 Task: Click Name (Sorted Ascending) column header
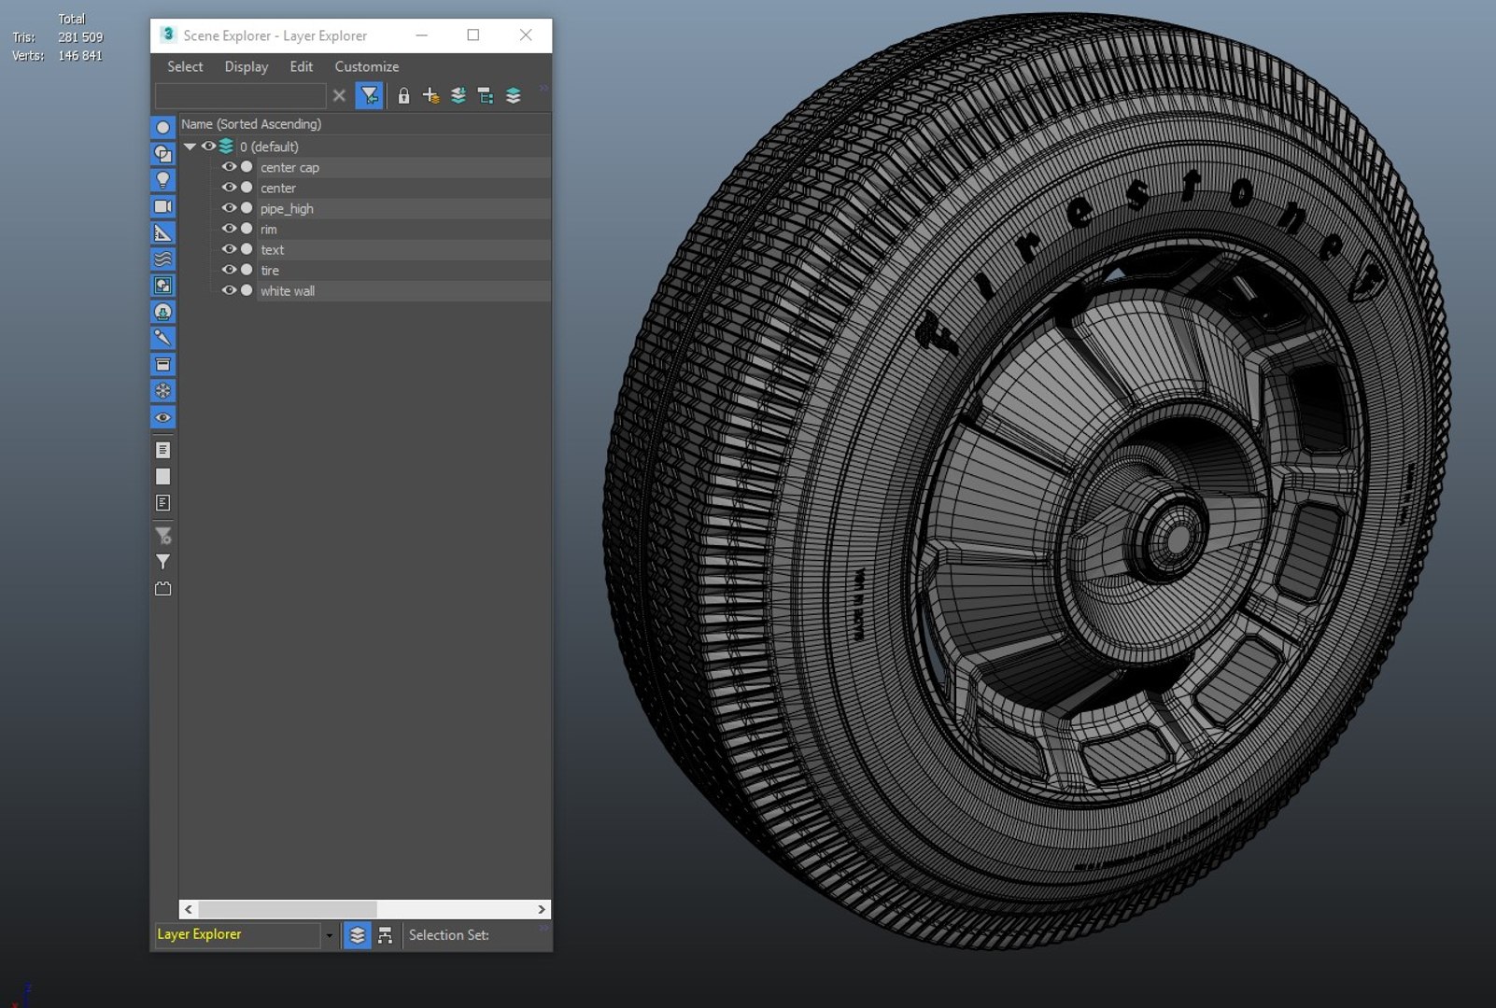point(364,124)
